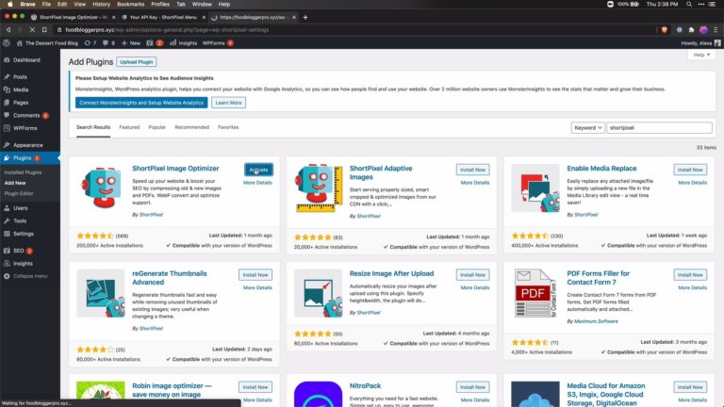The image size is (724, 407).
Task: Install Resize Image After Upload
Action: (472, 275)
